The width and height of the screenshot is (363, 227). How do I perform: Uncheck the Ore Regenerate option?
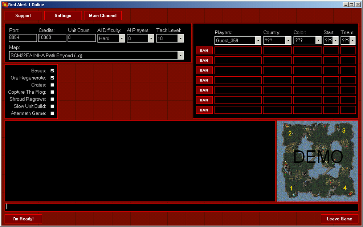[x=52, y=78]
